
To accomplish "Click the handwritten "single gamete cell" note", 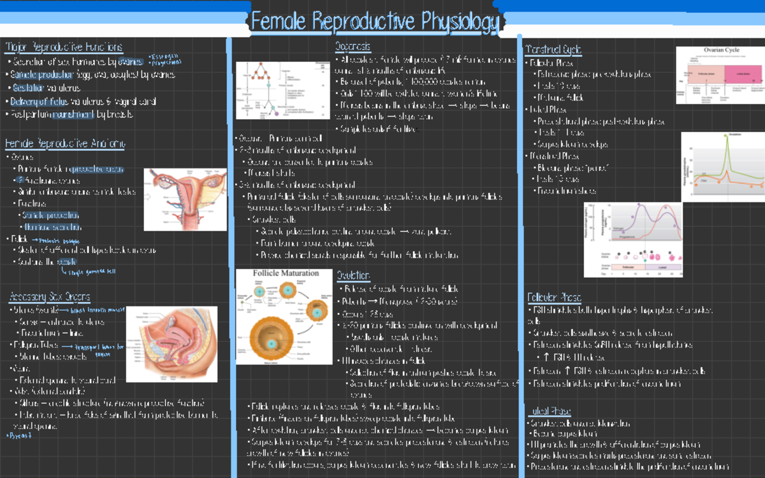I will coord(90,272).
